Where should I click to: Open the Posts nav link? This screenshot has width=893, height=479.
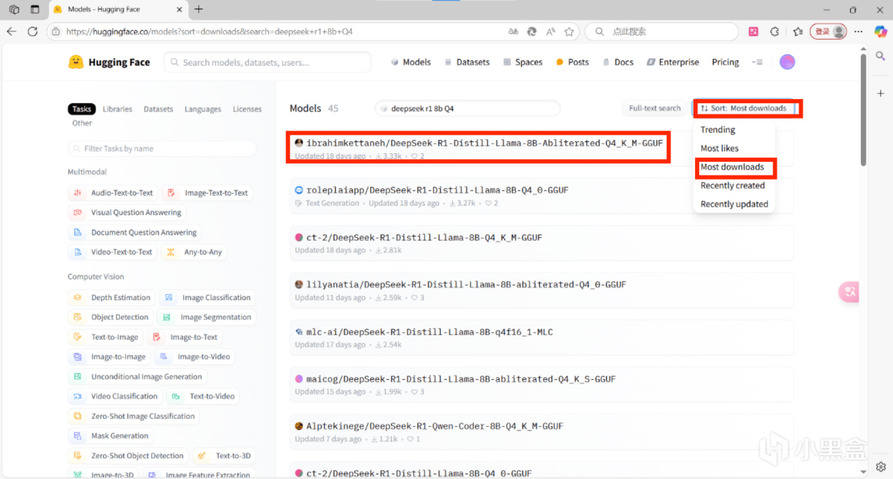pyautogui.click(x=572, y=62)
